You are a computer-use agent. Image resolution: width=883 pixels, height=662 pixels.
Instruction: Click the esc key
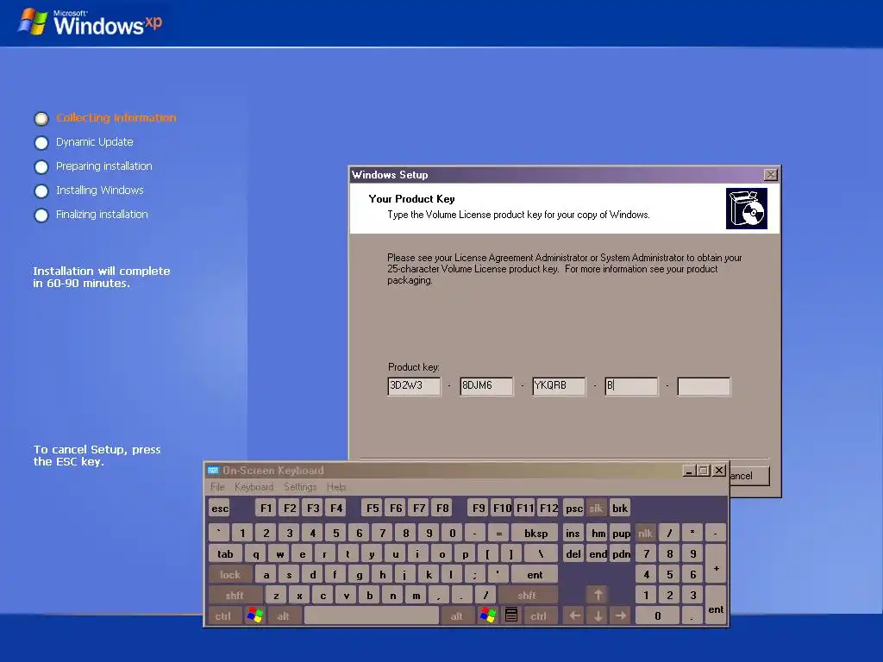(220, 509)
